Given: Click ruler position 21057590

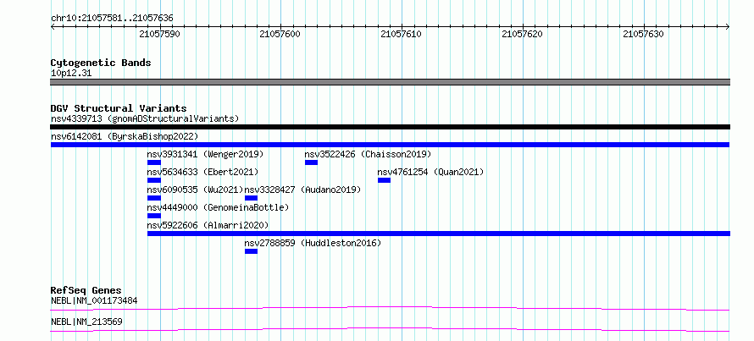Looking at the screenshot, I should click(159, 34).
